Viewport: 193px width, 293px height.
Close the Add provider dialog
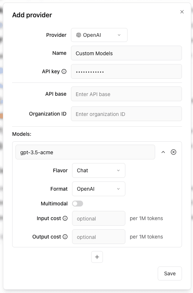[x=182, y=12]
